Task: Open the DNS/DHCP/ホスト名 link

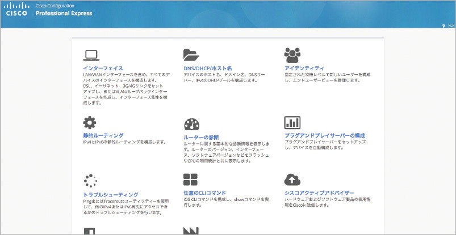Action: [208, 69]
